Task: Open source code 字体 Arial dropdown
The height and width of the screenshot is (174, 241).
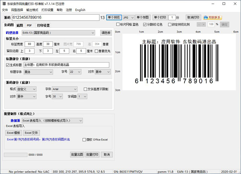Action: 64,89
